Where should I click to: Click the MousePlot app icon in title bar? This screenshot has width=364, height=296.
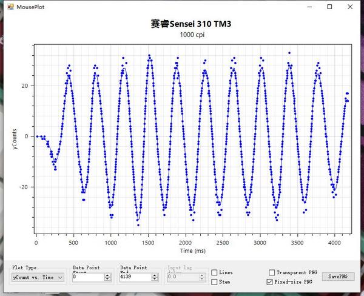(10, 7)
